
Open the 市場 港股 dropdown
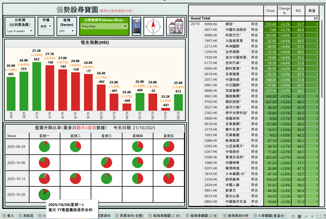coord(46,26)
